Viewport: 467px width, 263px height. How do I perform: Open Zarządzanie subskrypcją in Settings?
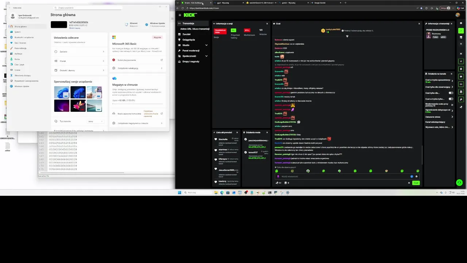click(138, 68)
